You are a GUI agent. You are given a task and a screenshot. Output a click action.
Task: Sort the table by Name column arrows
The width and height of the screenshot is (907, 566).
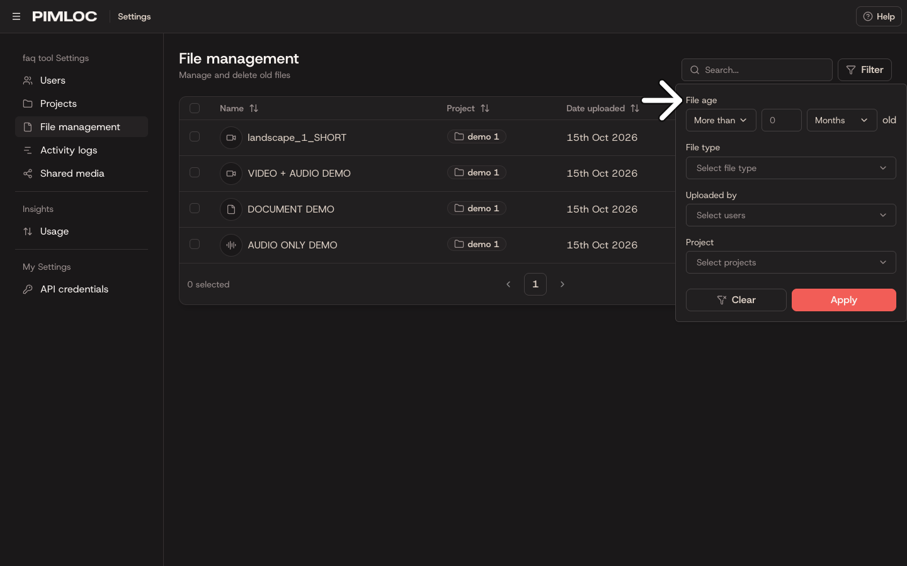pos(254,108)
